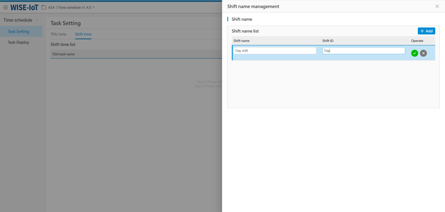Collapse the Time schedule sidebar section
The width and height of the screenshot is (445, 212).
tap(37, 20)
